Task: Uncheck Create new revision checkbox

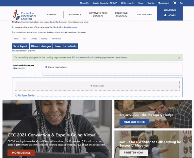Action: tap(46, 67)
